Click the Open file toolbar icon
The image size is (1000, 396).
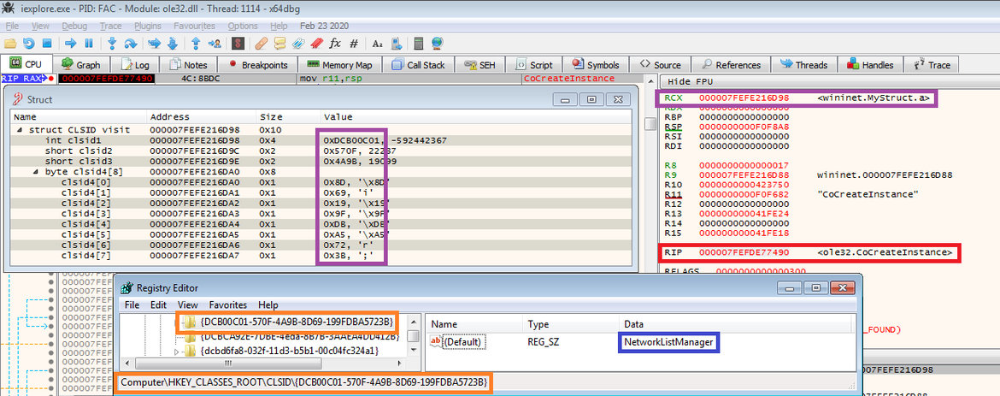pos(10,43)
